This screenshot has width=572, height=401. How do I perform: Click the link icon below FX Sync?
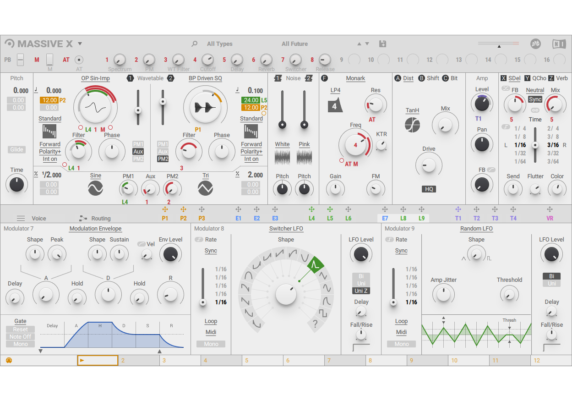point(535,110)
